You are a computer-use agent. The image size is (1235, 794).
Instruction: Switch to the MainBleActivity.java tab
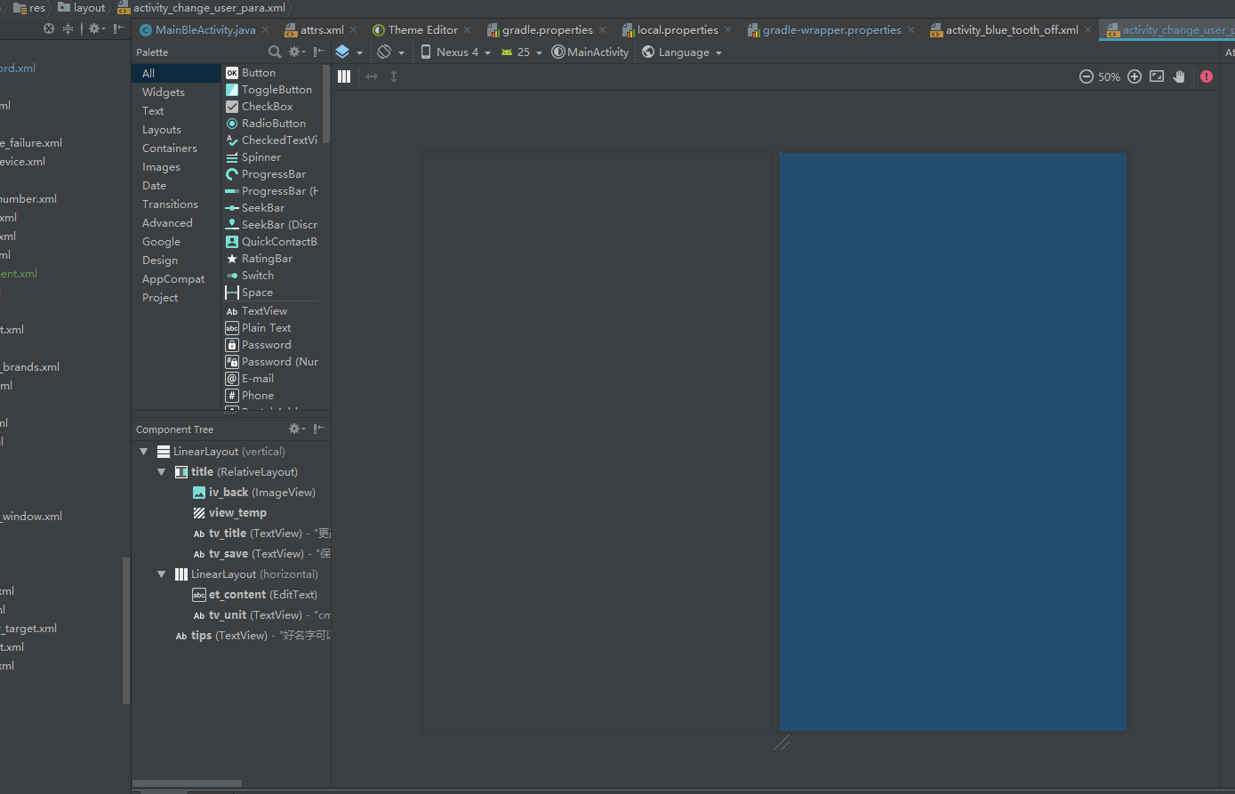[204, 30]
